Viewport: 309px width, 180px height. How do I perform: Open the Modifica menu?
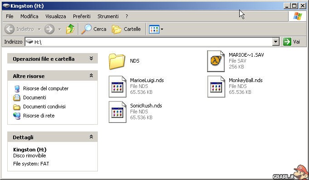pos(29,16)
